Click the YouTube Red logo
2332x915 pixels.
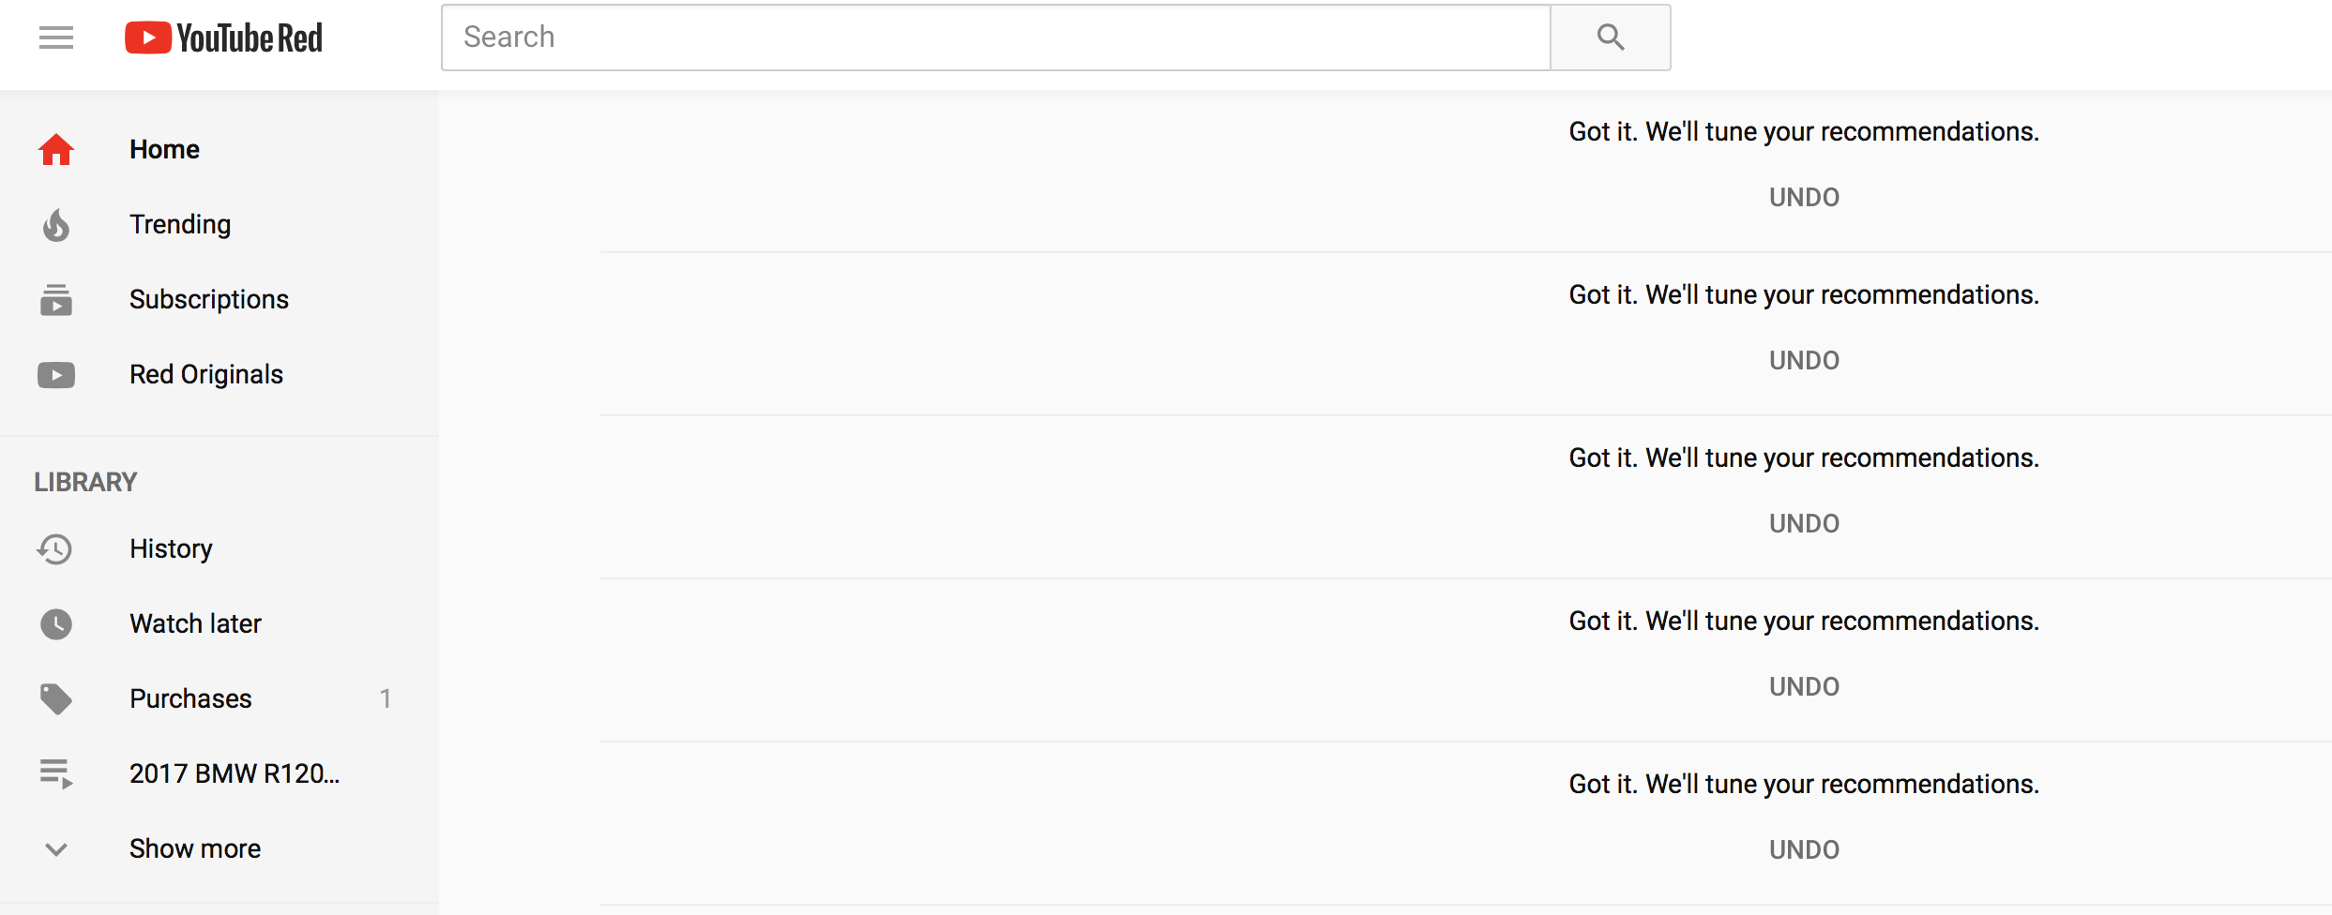tap(224, 37)
